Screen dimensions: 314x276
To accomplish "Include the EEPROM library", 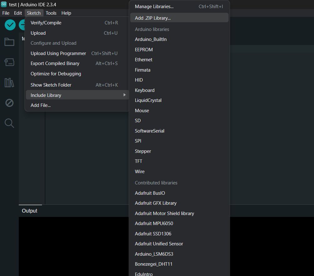I will click(x=179, y=50).
